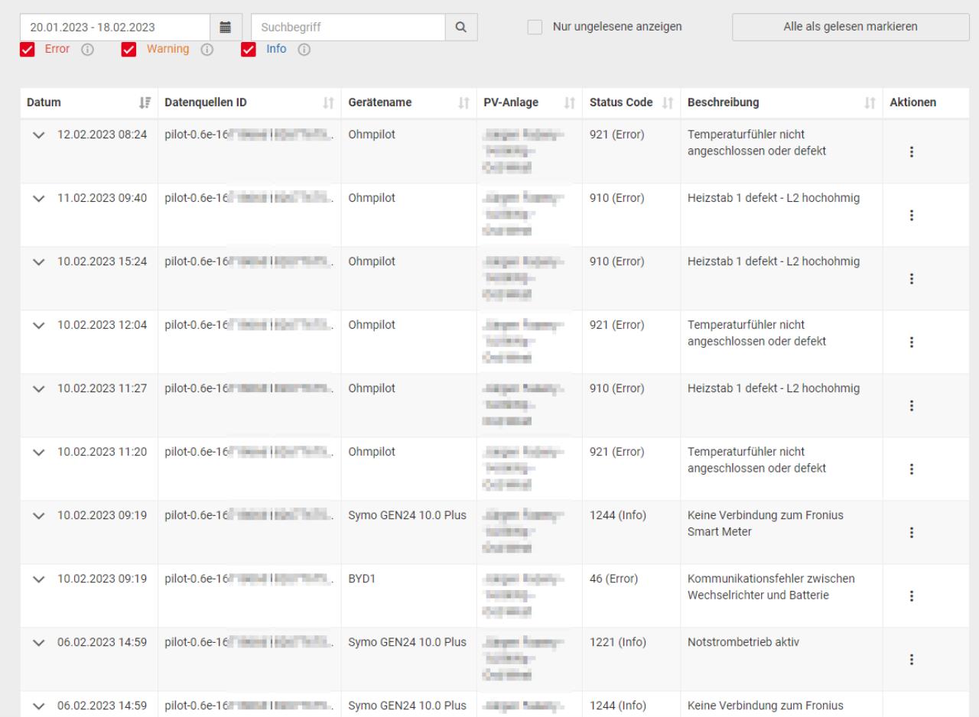The width and height of the screenshot is (979, 717).
Task: Expand the 10.02.2023 09:19 BYD1 row
Action: coord(41,579)
